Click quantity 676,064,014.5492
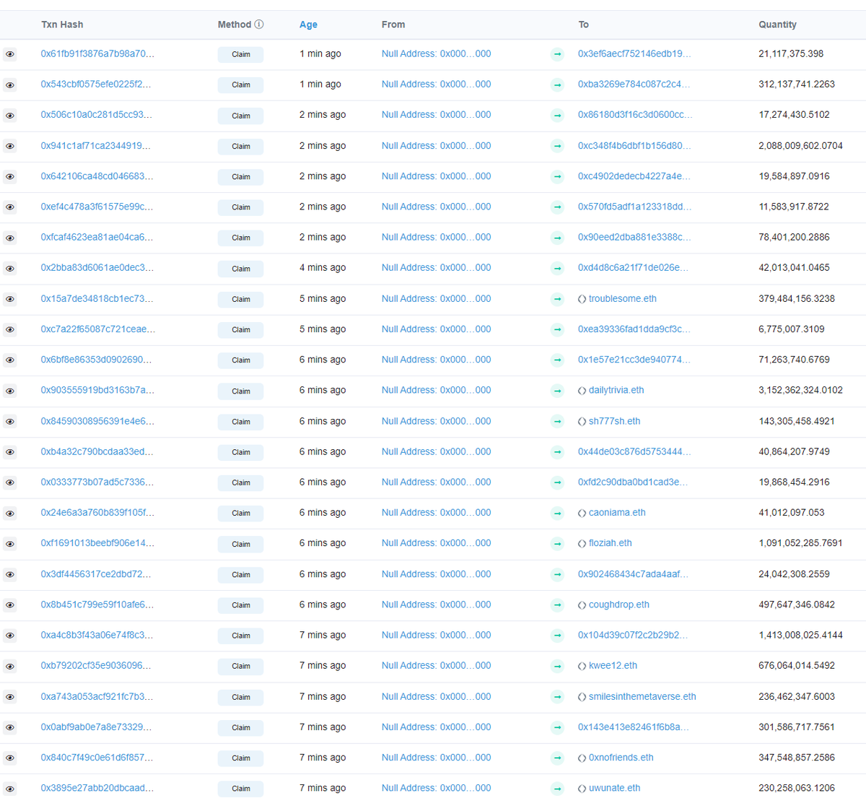The image size is (866, 806). (x=797, y=665)
